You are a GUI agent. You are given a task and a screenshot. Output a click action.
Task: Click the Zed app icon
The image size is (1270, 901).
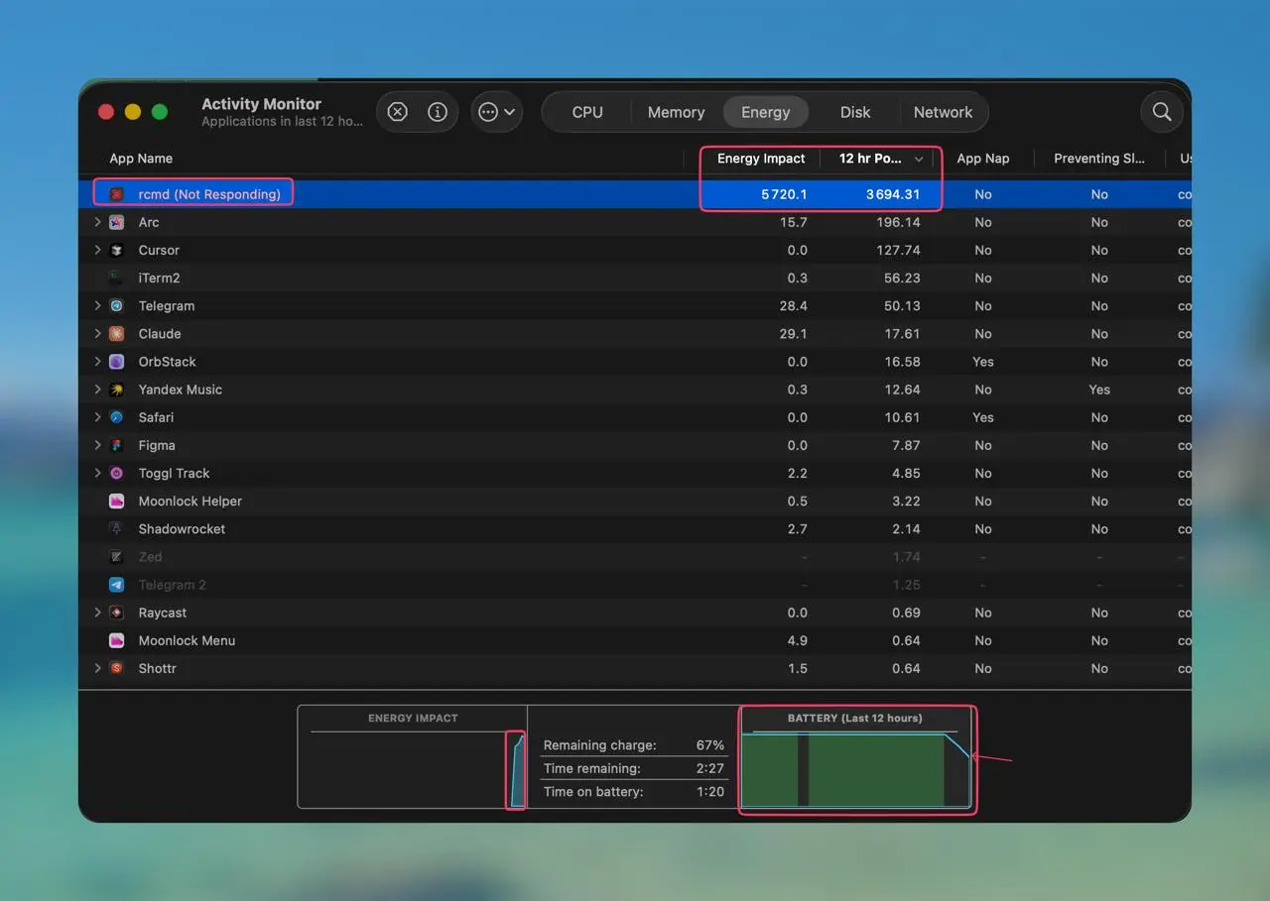pos(117,556)
